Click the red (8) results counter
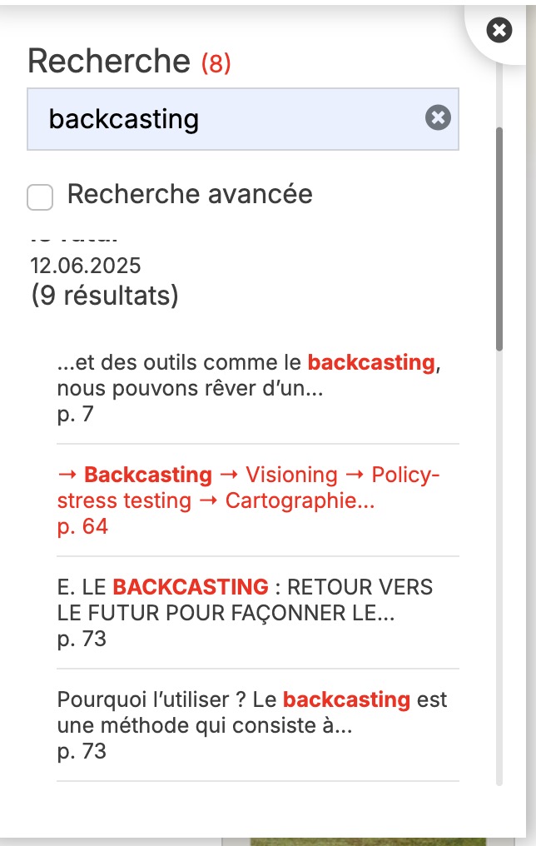The height and width of the screenshot is (846, 536). pos(216,63)
